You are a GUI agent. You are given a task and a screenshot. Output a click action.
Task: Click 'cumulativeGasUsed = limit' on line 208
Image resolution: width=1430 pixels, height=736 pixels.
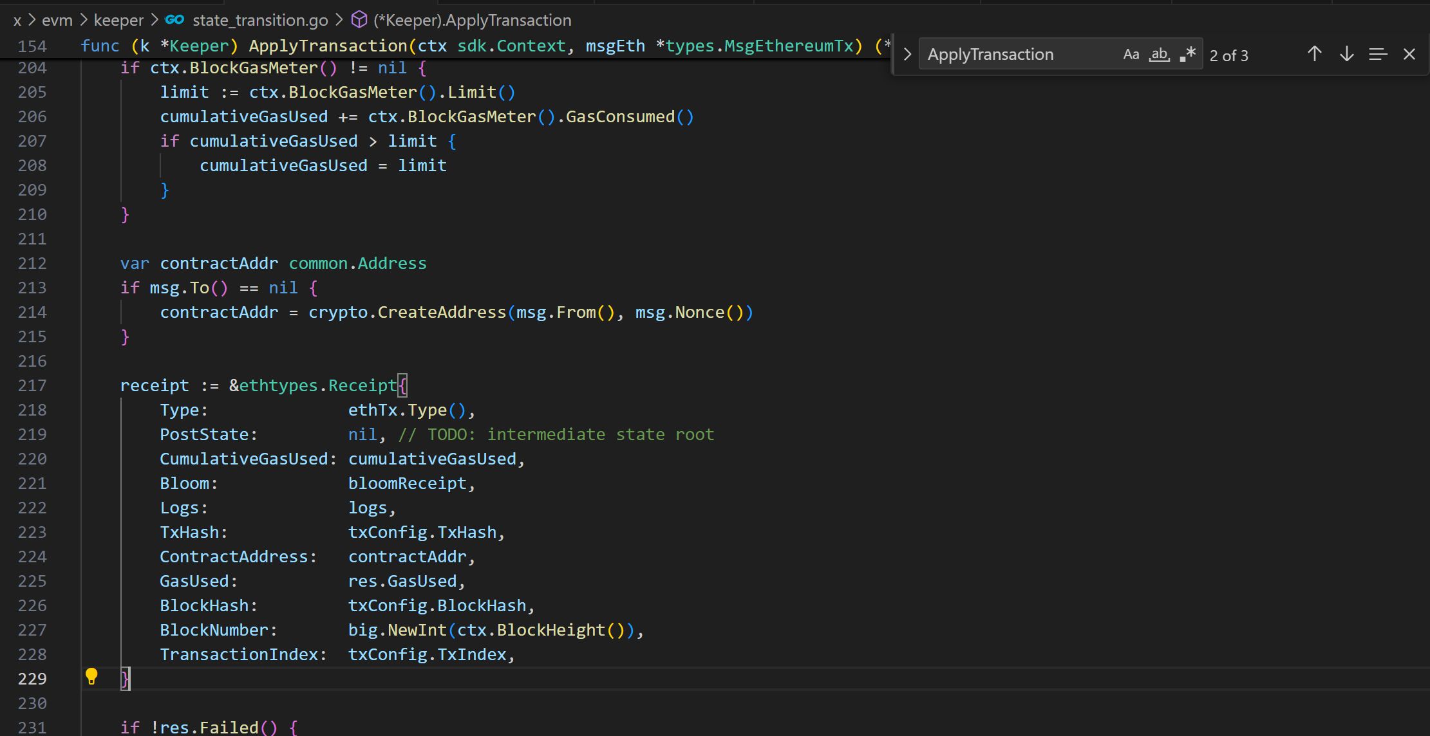323,165
